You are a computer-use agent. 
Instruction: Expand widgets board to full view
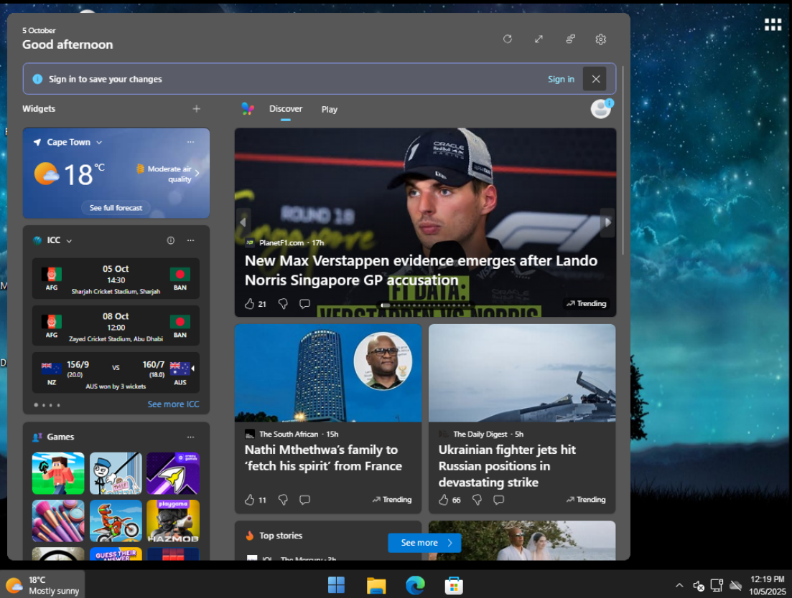[539, 39]
